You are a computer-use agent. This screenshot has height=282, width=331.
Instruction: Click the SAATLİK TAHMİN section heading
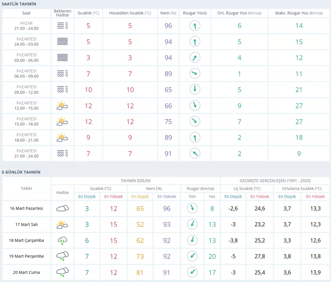pos(22,4)
